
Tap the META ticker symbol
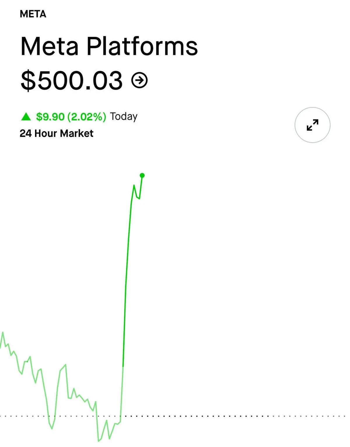pos(33,14)
